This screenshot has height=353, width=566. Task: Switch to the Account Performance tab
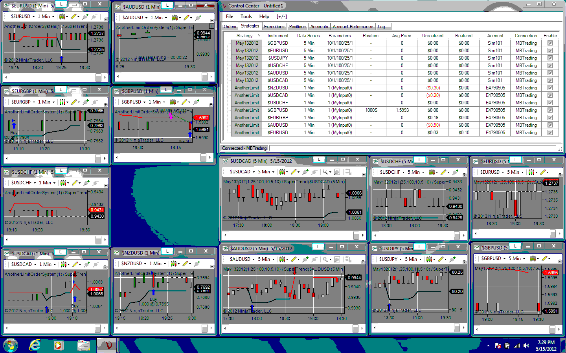pyautogui.click(x=353, y=27)
